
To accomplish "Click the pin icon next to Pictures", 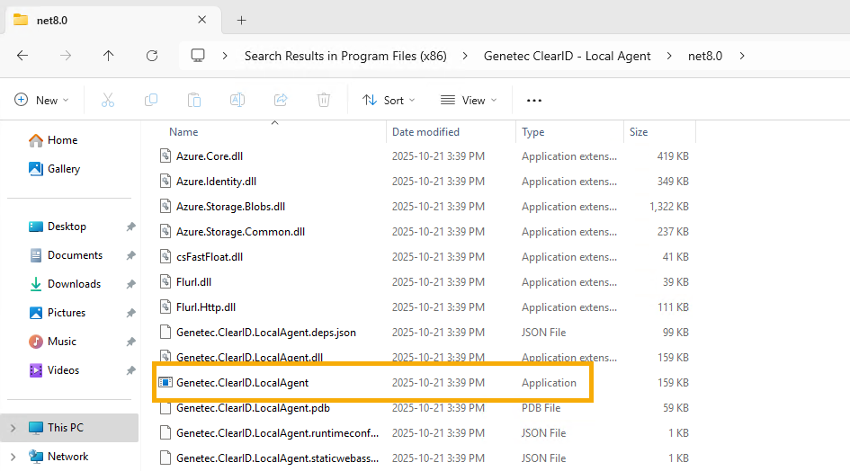I will [x=130, y=313].
